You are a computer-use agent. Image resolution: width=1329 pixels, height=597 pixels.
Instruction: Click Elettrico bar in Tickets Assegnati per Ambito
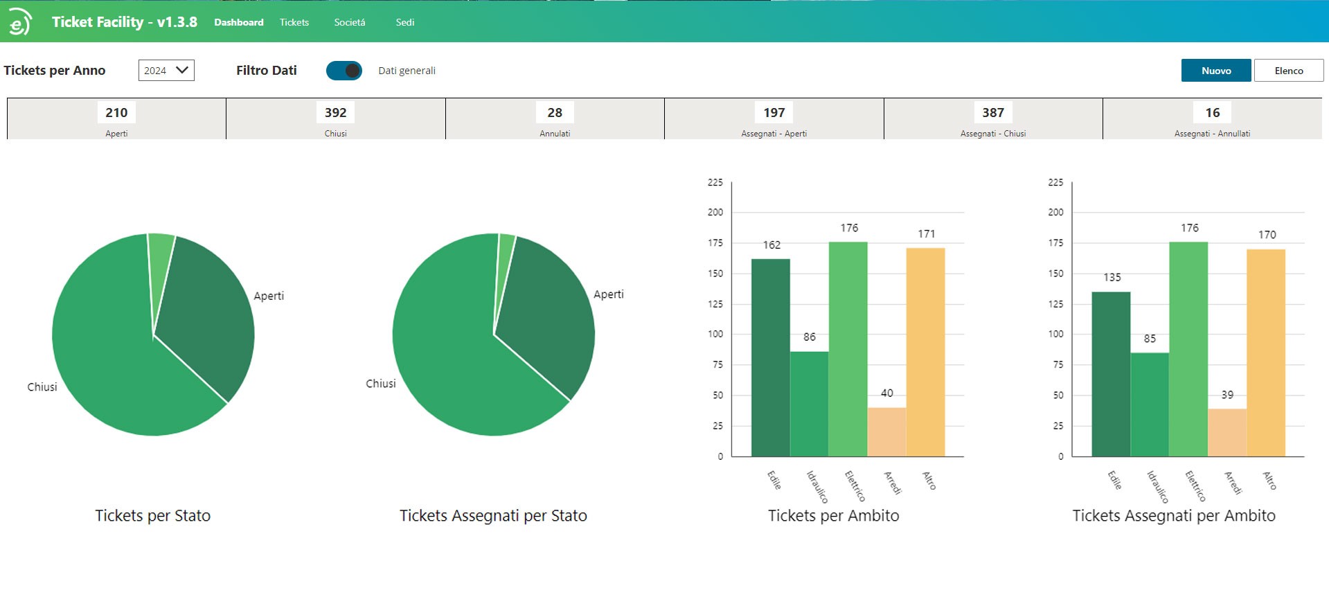[1189, 349]
